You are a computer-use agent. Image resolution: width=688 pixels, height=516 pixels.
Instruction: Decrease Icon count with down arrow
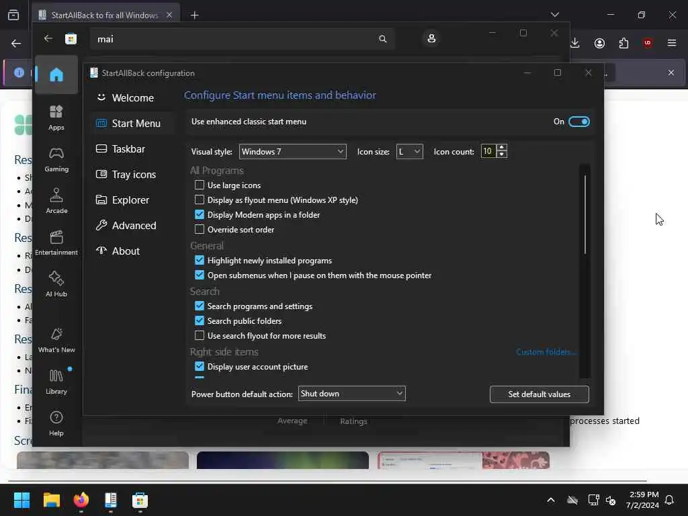[501, 155]
